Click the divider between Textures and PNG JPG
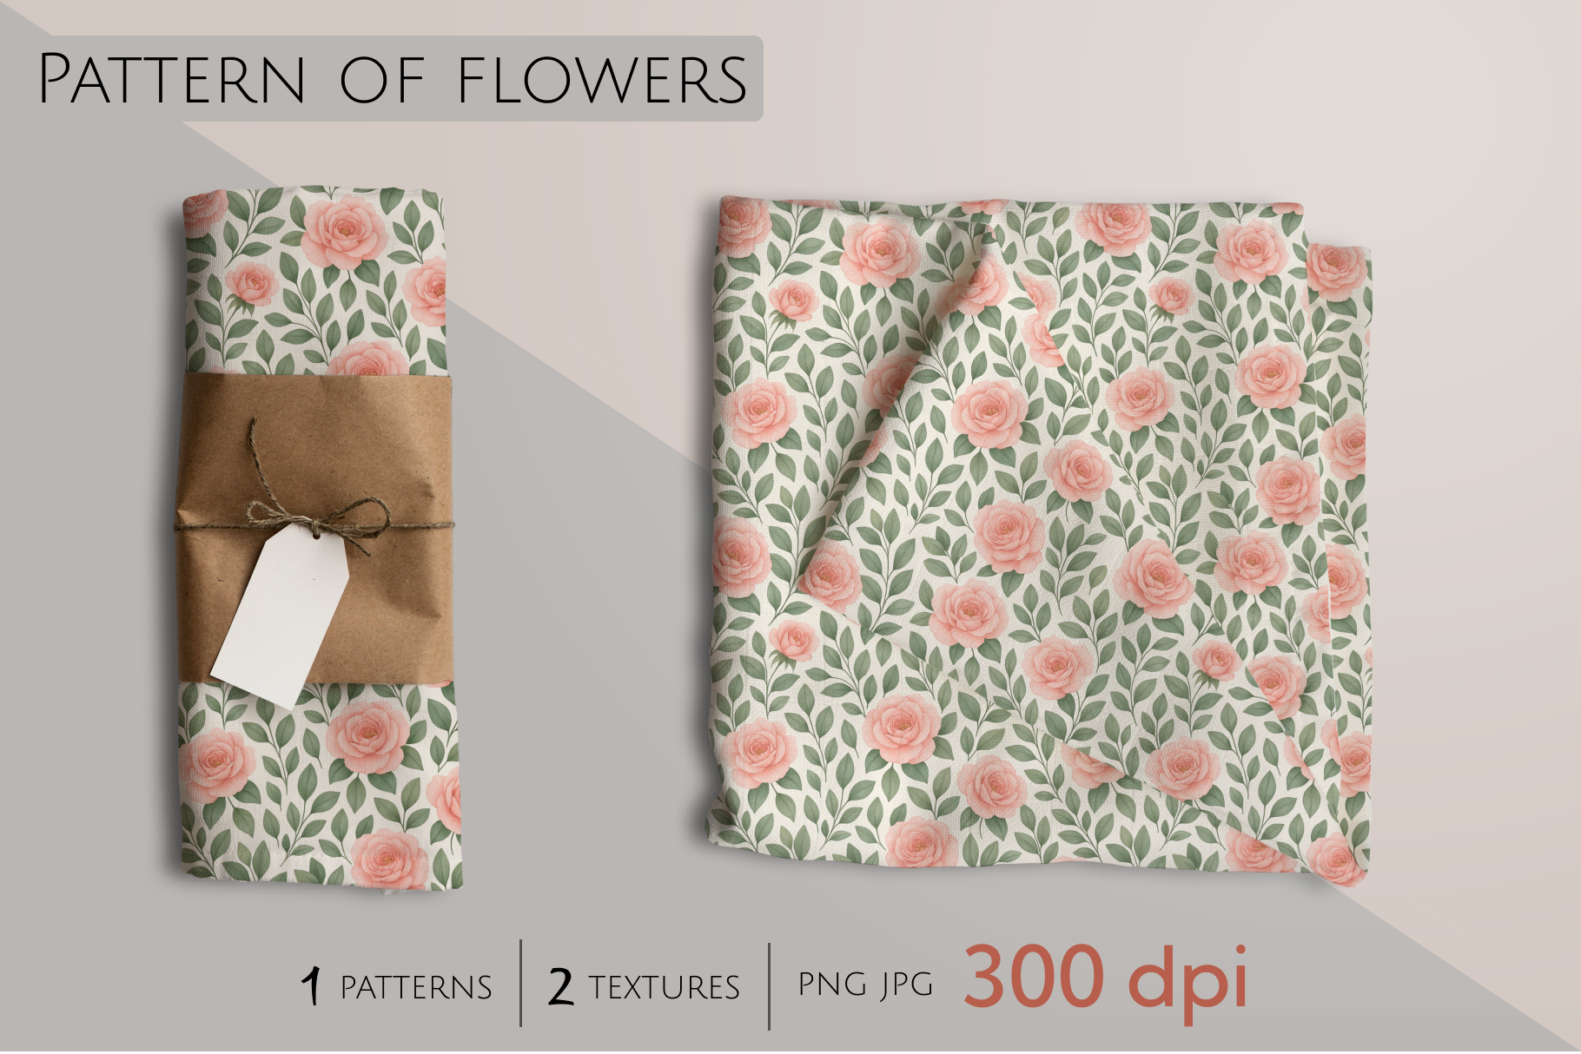Image resolution: width=1581 pixels, height=1054 pixels. click(769, 986)
